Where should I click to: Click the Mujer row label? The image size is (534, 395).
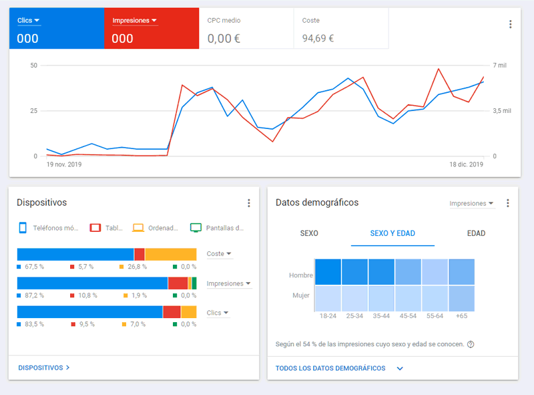(x=301, y=295)
